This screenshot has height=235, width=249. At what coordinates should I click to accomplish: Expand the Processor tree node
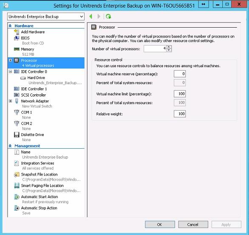point(10,60)
